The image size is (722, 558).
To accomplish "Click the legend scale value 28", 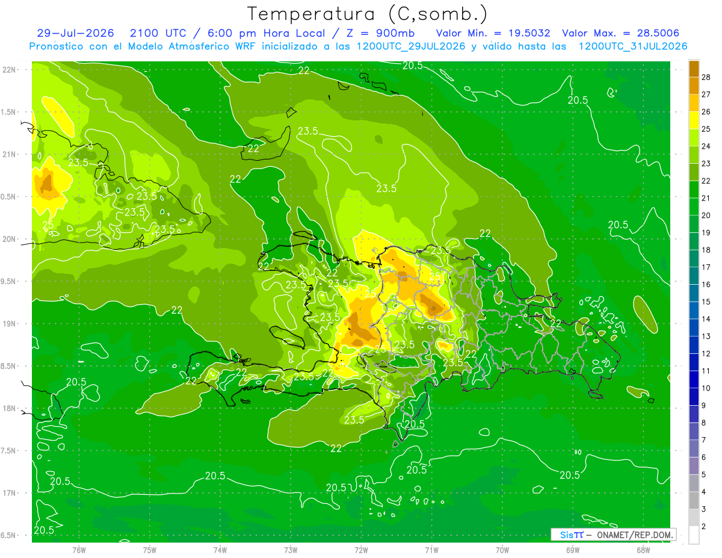I will 706,77.
